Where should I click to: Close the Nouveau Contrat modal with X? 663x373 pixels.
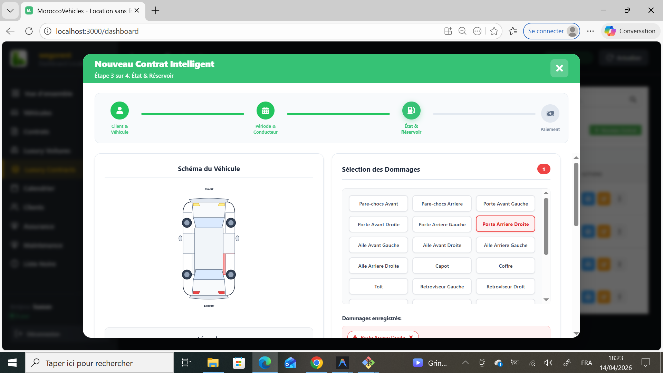coord(559,68)
